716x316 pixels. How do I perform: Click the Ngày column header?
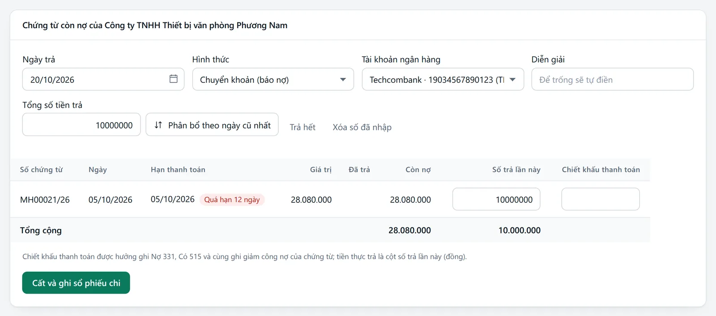point(98,170)
